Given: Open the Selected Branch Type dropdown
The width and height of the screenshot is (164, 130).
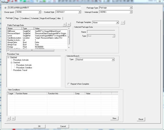Looking at the screenshot, I should click(x=113, y=60).
